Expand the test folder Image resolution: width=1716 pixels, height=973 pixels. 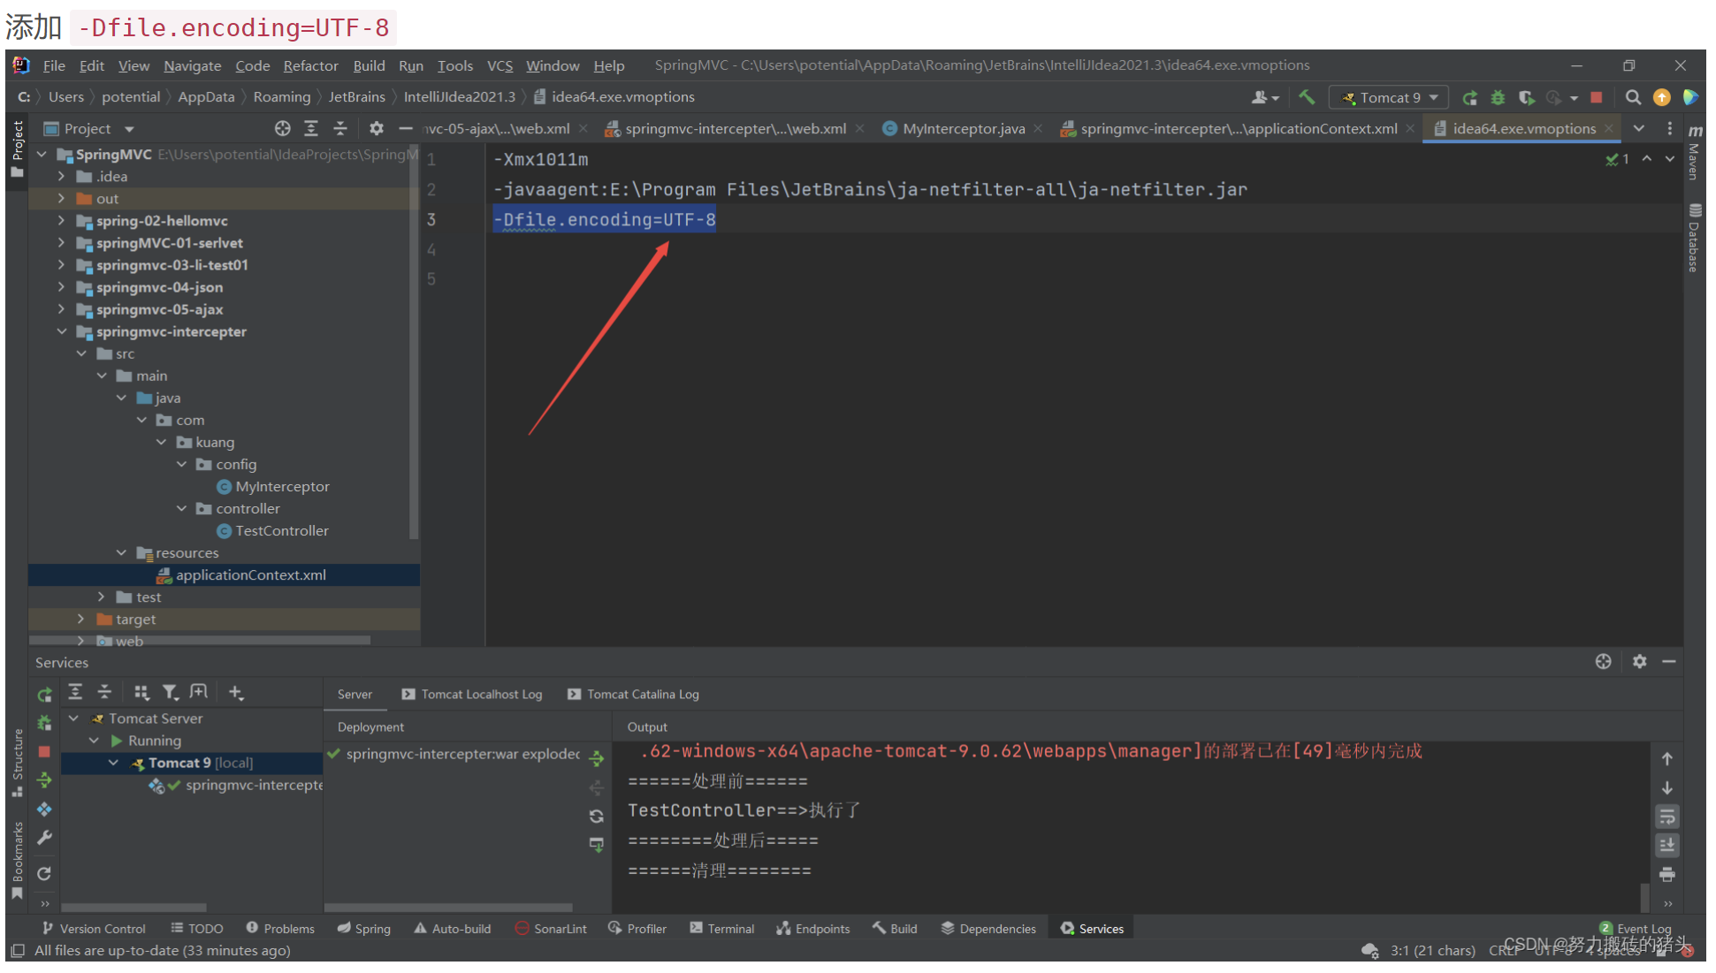coord(102,597)
